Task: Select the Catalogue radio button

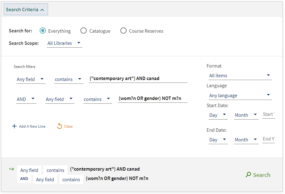Action: (x=84, y=31)
